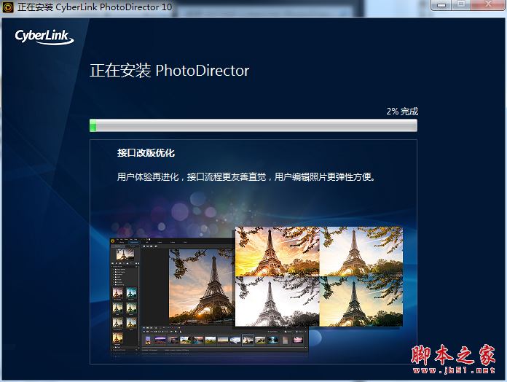Click the '接口改版优化' feature title
The width and height of the screenshot is (507, 382).
coord(146,152)
